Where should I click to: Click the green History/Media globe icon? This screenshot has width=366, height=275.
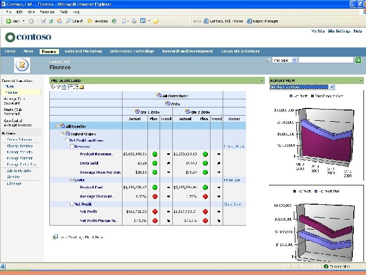[114, 21]
